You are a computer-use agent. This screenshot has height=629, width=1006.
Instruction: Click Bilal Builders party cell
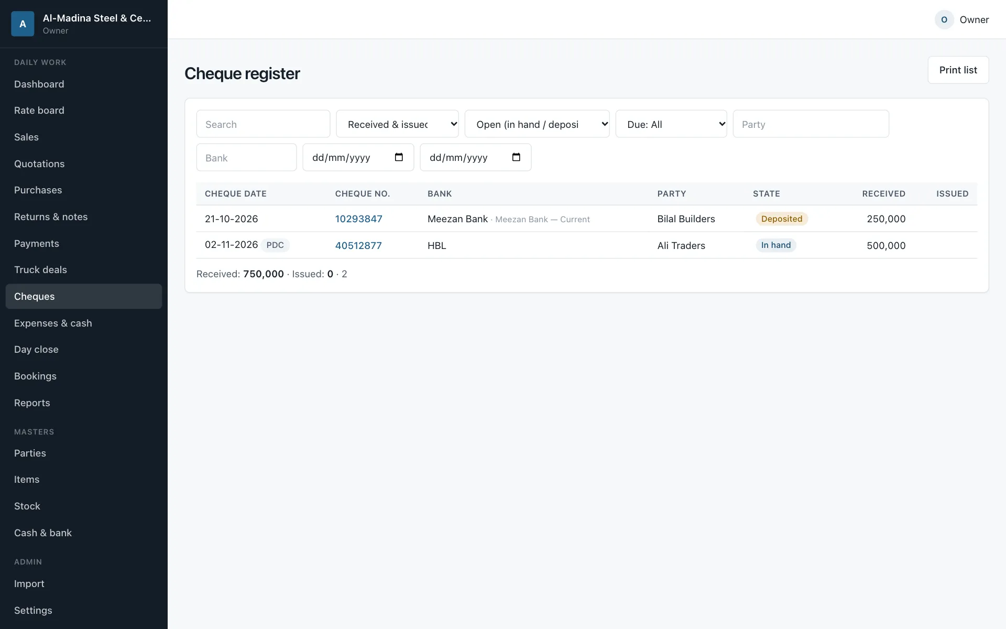click(x=686, y=219)
